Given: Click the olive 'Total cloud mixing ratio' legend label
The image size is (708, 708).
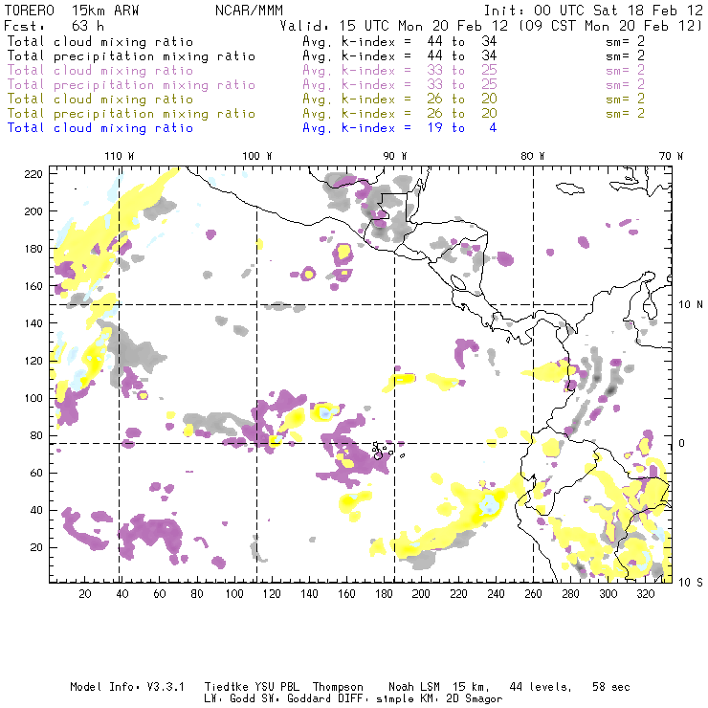Looking at the screenshot, I should 100,99.
